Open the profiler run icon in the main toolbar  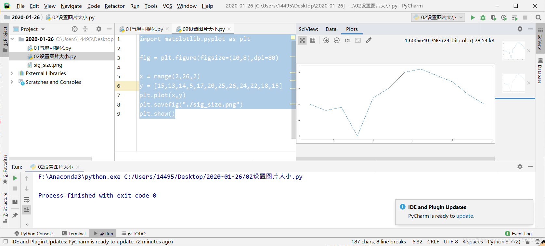504,18
